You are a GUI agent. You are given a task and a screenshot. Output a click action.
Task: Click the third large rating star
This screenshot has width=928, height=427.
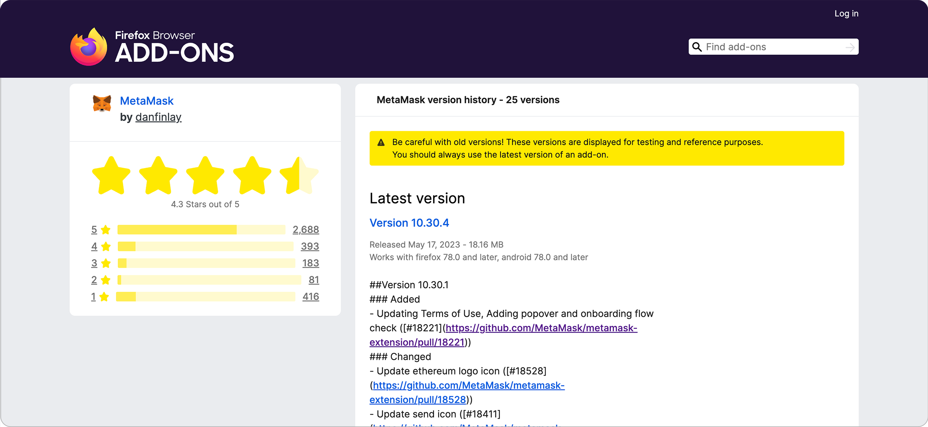click(205, 175)
